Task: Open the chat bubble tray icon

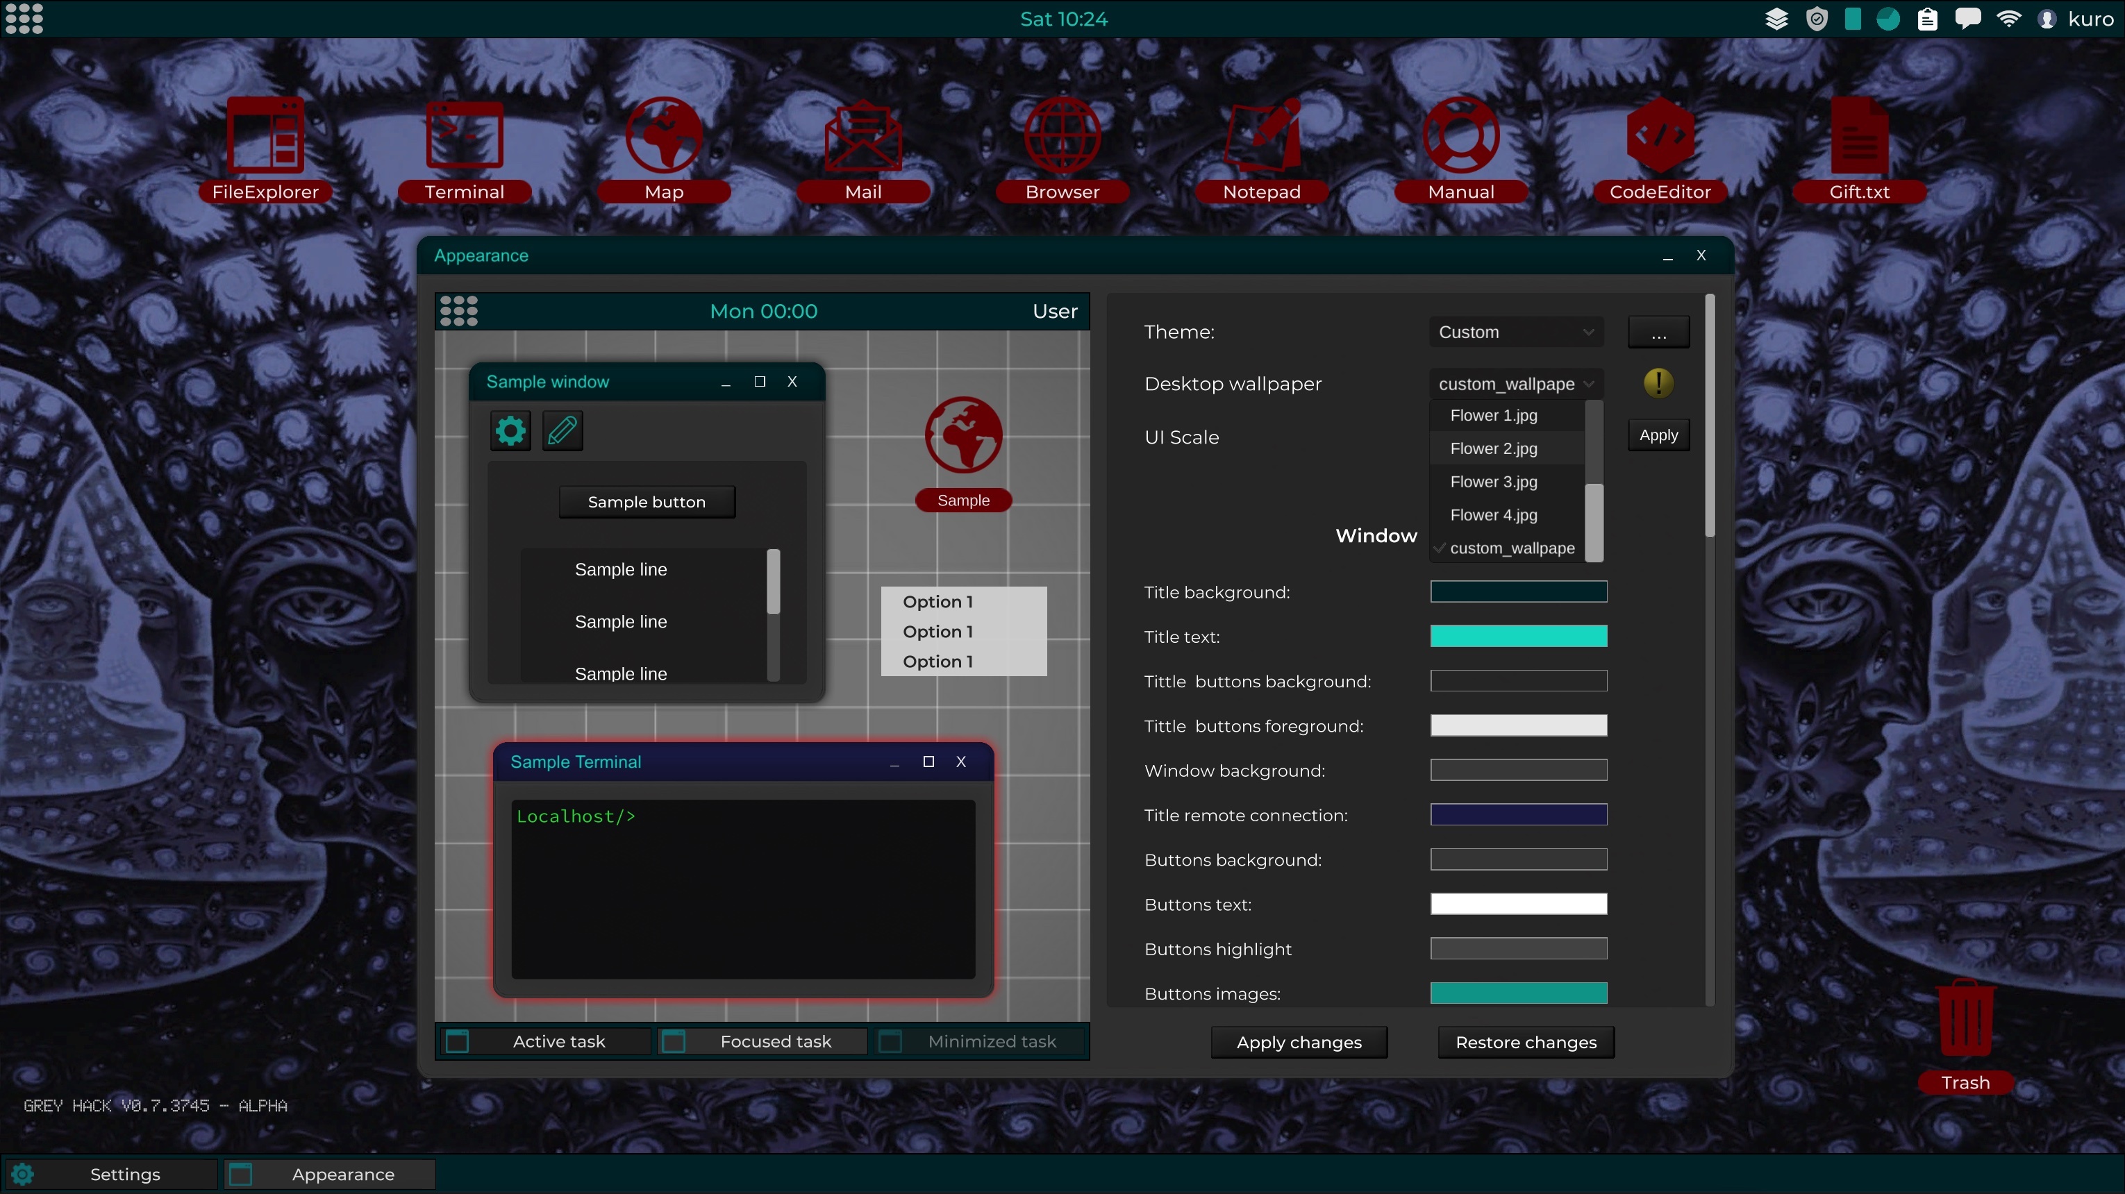Action: click(x=1967, y=18)
